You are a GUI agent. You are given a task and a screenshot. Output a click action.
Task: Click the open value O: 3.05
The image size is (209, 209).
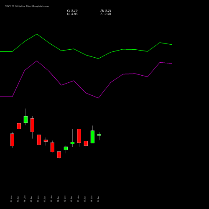(72, 14)
